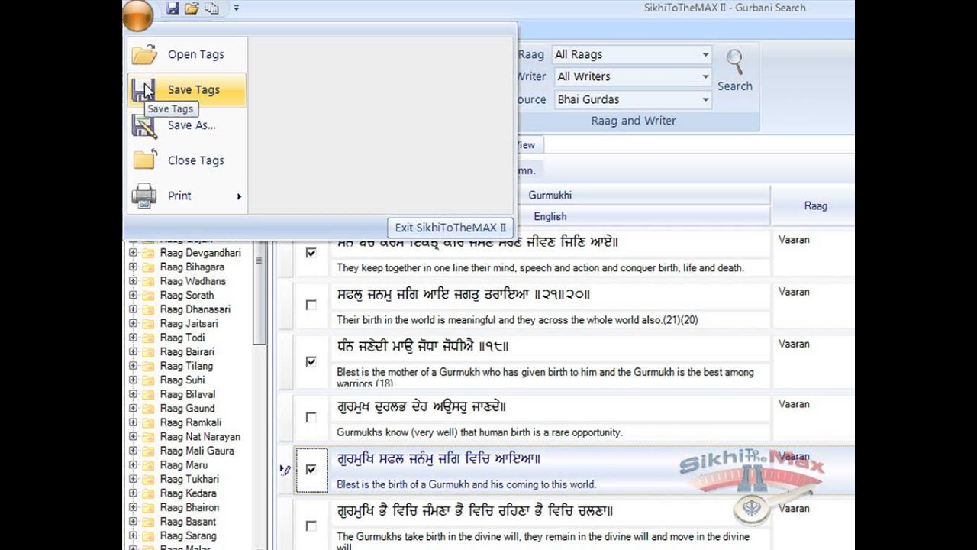
Task: Click the Raag Bilaval folder icon
Action: (x=148, y=394)
